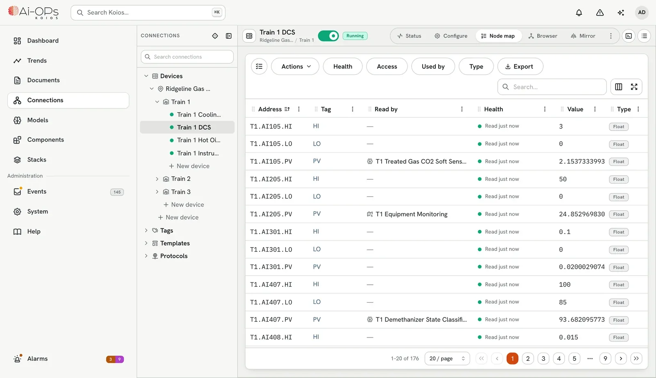The height and width of the screenshot is (378, 656).
Task: Expand the Train 2 tree node
Action: pos(157,179)
